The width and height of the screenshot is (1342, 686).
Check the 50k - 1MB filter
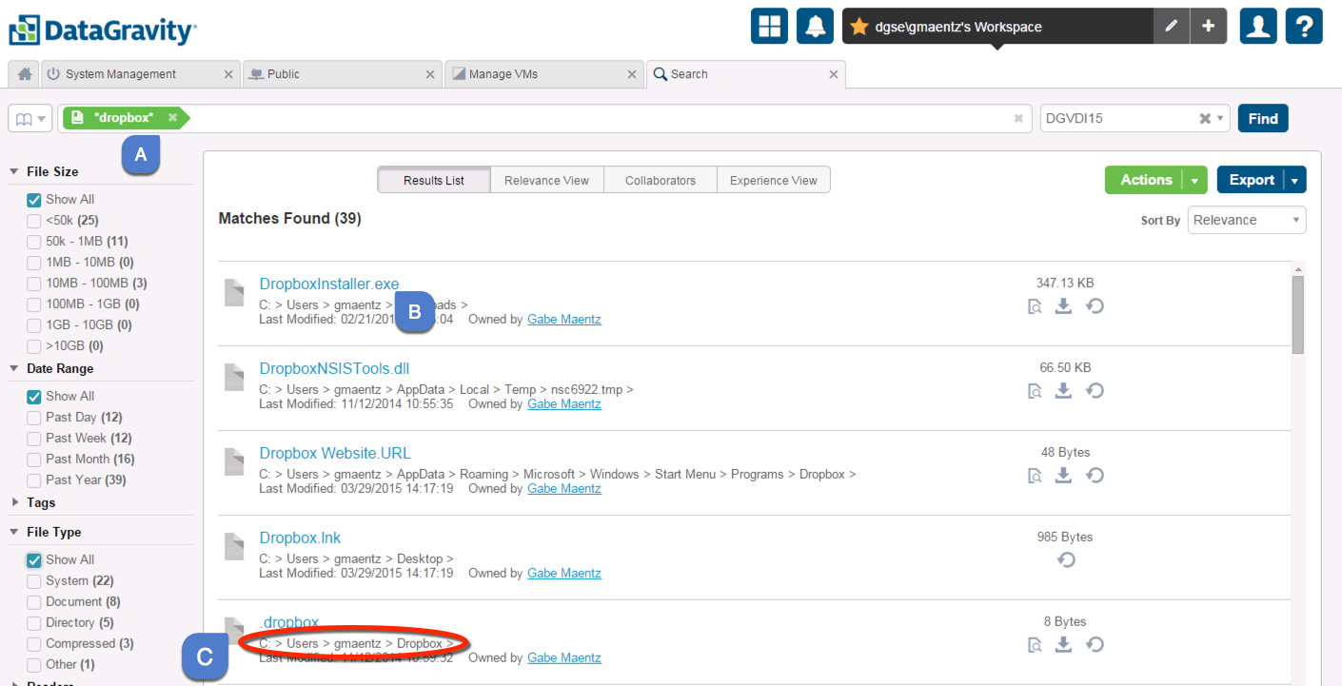tap(34, 242)
